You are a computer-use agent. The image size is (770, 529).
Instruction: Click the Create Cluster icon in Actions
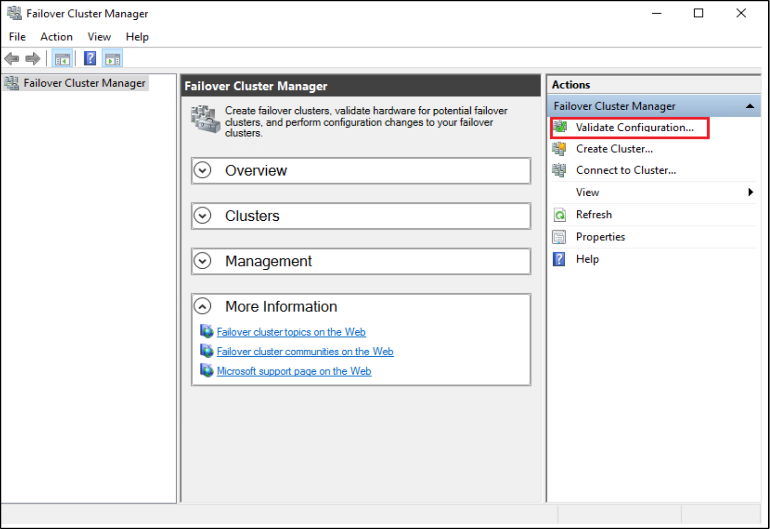(559, 149)
